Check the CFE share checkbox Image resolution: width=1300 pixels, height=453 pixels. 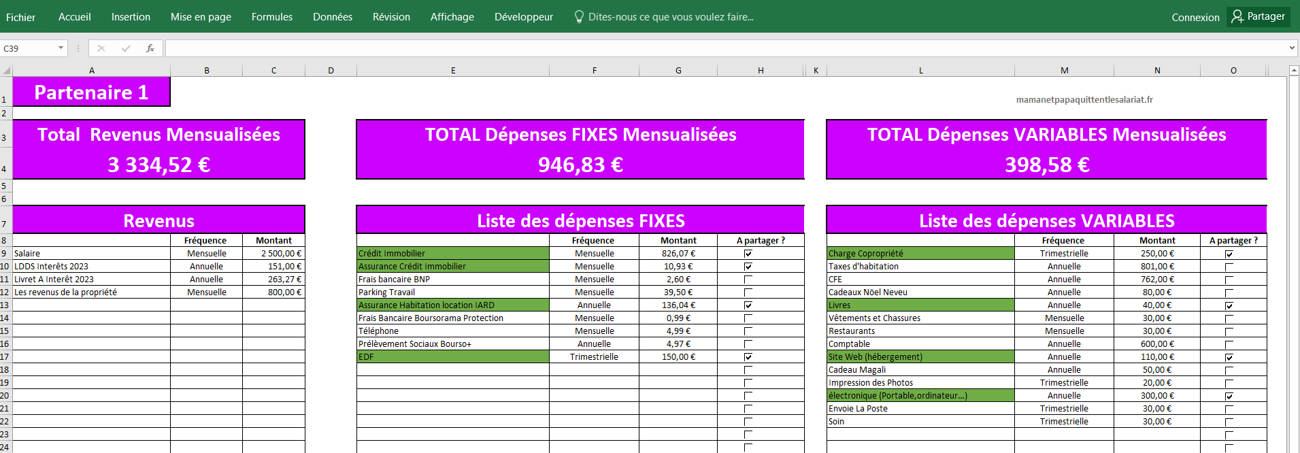1229,280
